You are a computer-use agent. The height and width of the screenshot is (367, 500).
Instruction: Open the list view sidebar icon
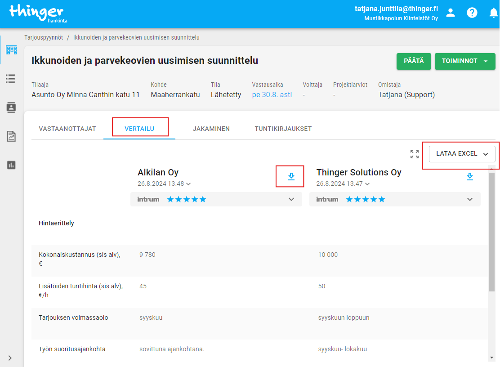10,79
